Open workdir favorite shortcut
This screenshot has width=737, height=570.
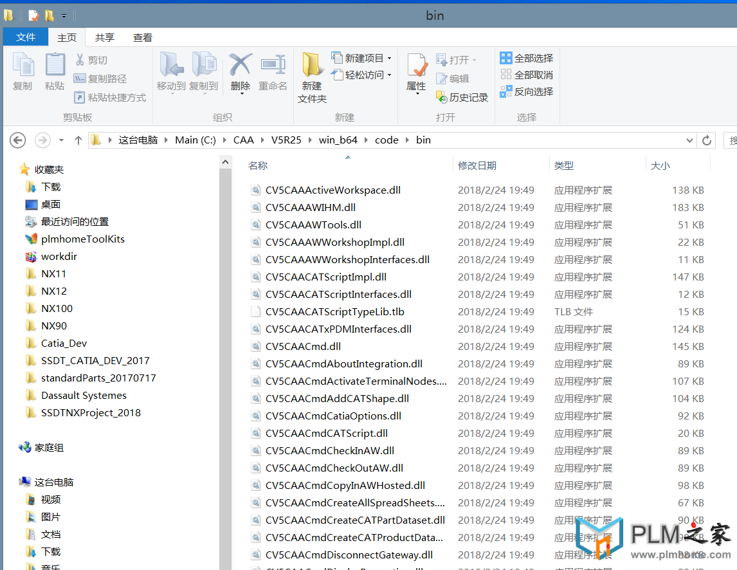tap(59, 256)
